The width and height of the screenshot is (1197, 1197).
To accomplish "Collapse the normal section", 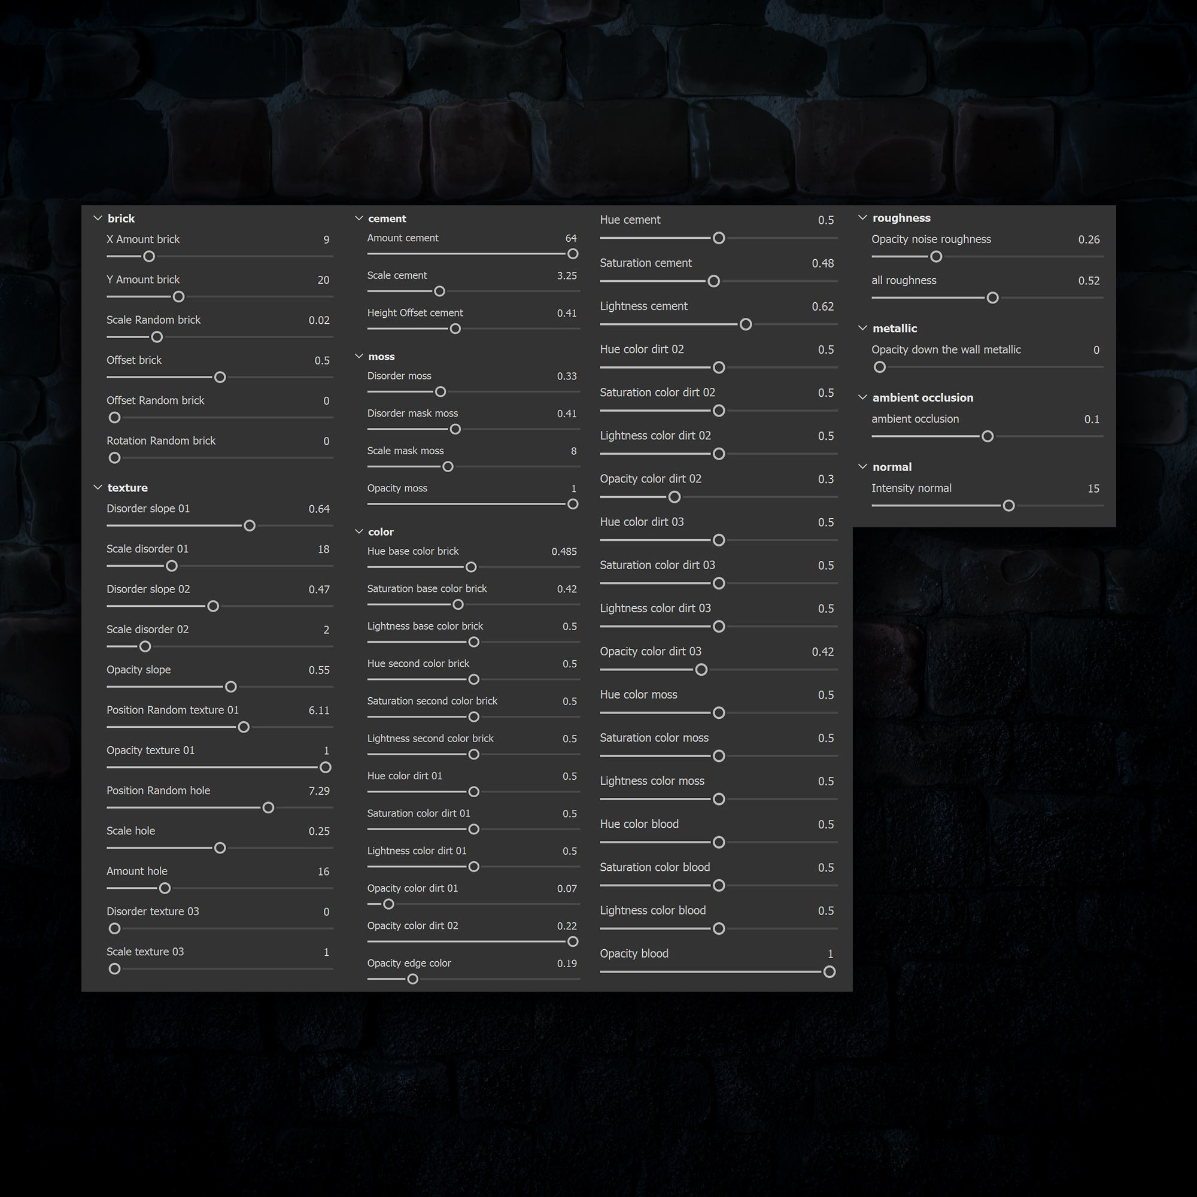I will 862,467.
